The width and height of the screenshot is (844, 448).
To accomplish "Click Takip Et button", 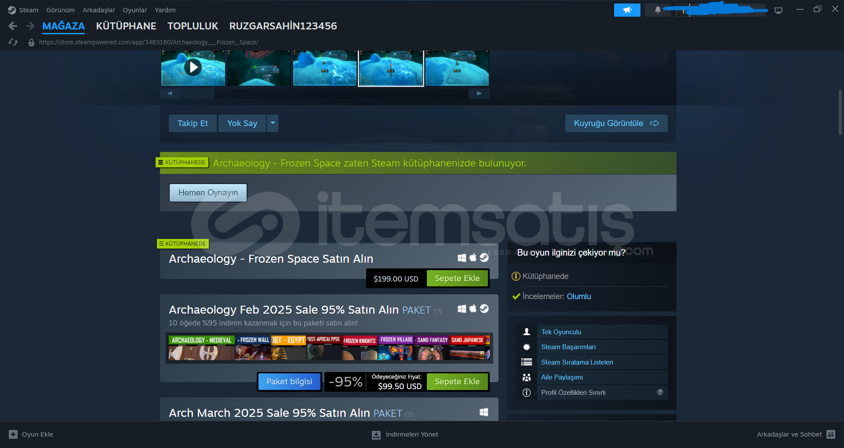I will tap(193, 123).
